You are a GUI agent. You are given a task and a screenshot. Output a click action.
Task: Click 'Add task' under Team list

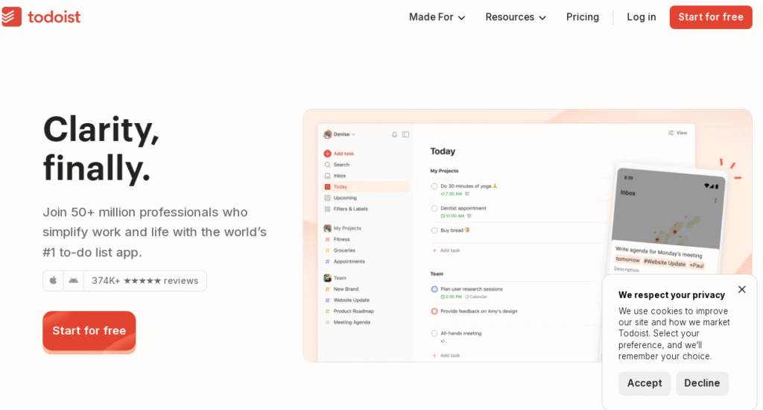pos(446,356)
